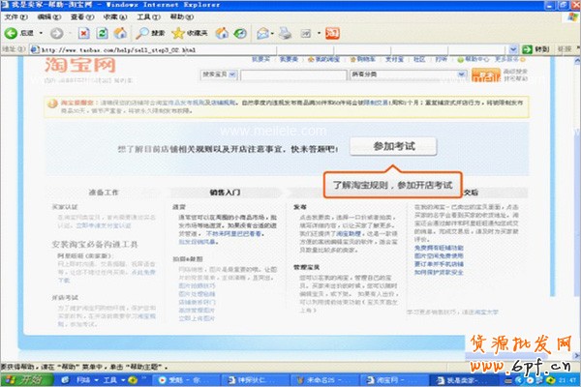Print the page with the printer icon

coord(285,33)
